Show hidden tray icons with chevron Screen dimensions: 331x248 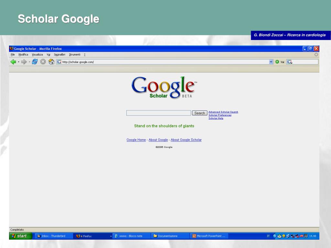pos(275,236)
